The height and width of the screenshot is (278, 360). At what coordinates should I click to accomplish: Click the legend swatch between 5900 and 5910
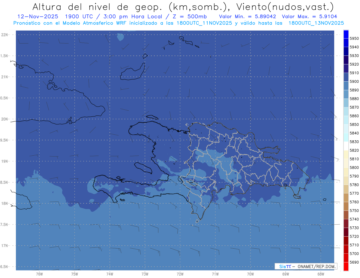(x=346, y=77)
